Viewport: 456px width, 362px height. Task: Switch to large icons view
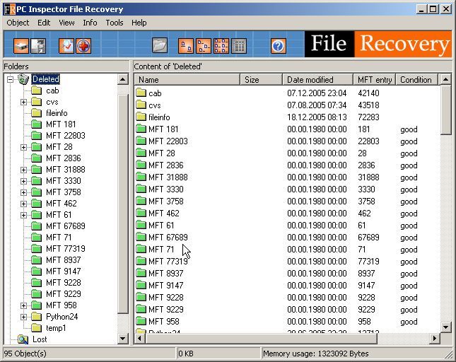pyautogui.click(x=186, y=46)
